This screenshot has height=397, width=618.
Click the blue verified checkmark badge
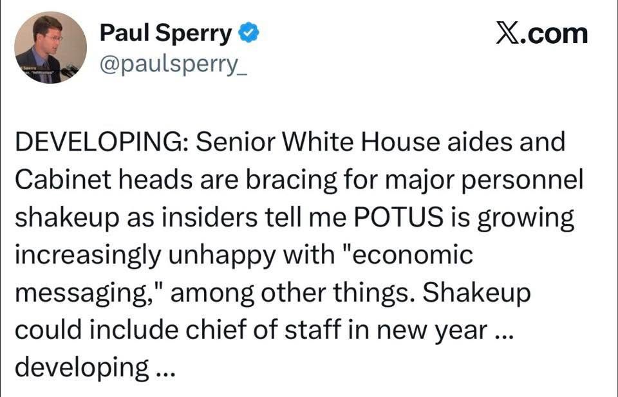click(x=249, y=33)
